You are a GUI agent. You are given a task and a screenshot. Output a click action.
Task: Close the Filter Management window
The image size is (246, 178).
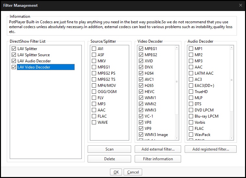(240, 5)
